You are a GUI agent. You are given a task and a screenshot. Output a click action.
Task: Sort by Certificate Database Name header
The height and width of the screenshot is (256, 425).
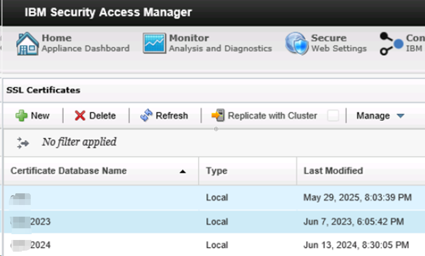pos(101,171)
